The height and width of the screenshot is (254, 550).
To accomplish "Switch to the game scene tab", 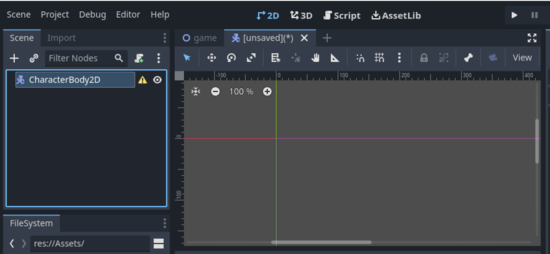I will pyautogui.click(x=200, y=38).
